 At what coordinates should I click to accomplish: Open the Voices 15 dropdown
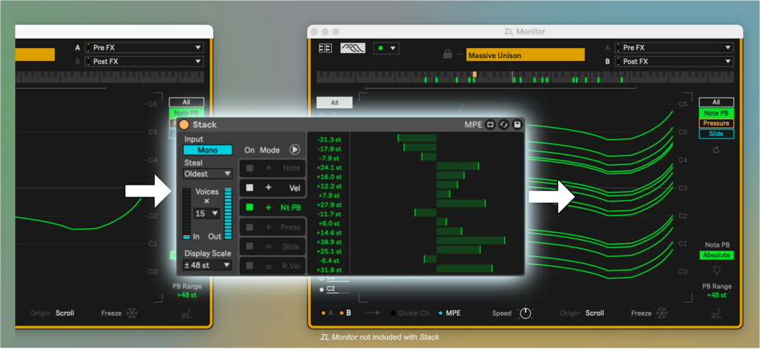pos(206,213)
